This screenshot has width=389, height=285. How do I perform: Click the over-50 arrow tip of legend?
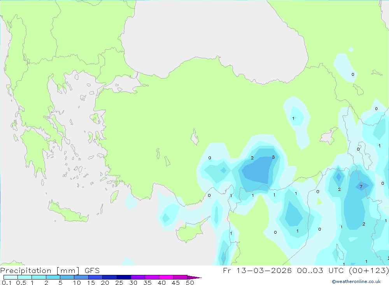[x=194, y=277]
